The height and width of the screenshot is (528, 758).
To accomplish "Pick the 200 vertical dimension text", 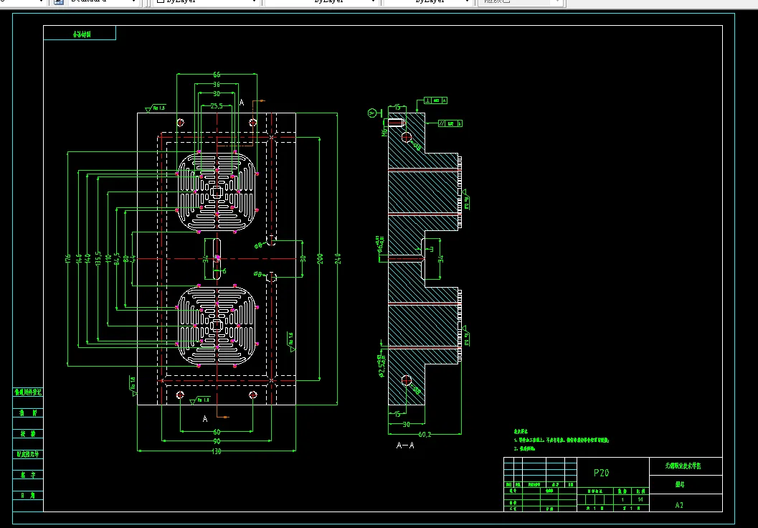I will point(320,258).
